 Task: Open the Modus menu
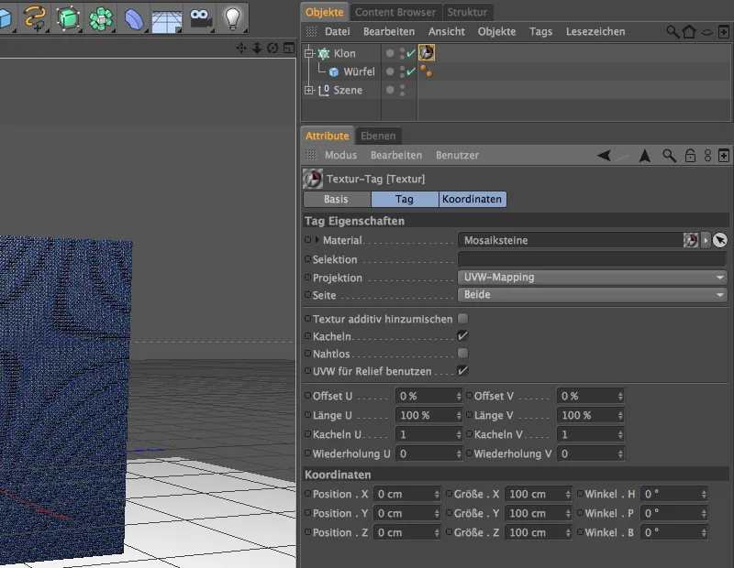340,155
